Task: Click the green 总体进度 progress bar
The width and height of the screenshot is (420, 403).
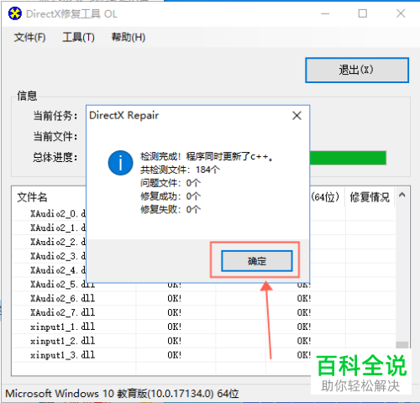Action: (x=348, y=158)
